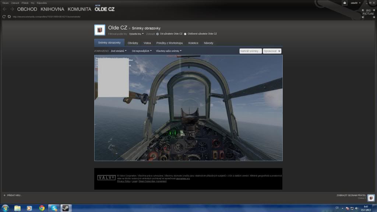The height and width of the screenshot is (212, 377).
Task: Select the Od uživatele Olde CZ radio button
Action: 158,34
